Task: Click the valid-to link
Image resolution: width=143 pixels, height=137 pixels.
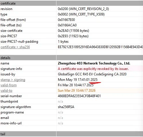Action: tap(7, 91)
